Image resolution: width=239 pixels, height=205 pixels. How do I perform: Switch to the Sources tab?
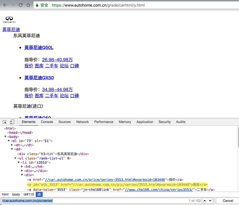click(x=65, y=122)
